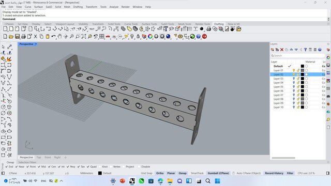
Task: Click the Undo arrow icon
Action: point(53,37)
